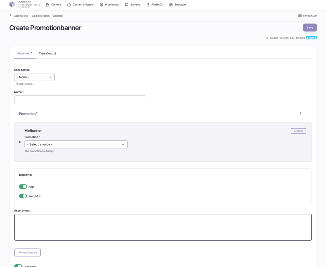This screenshot has width=326, height=267.
Task: Click the Promotions box icon
Action: tap(101, 5)
